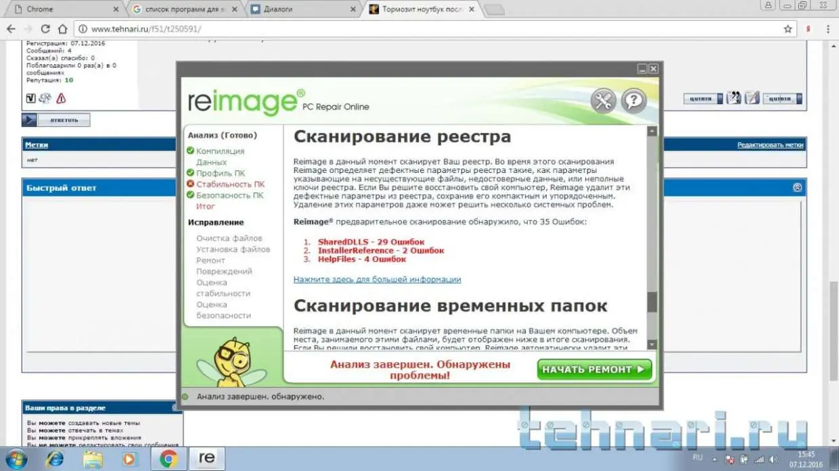839x471 pixels.
Task: Open Windows Media Player taskbar icon
Action: (129, 459)
